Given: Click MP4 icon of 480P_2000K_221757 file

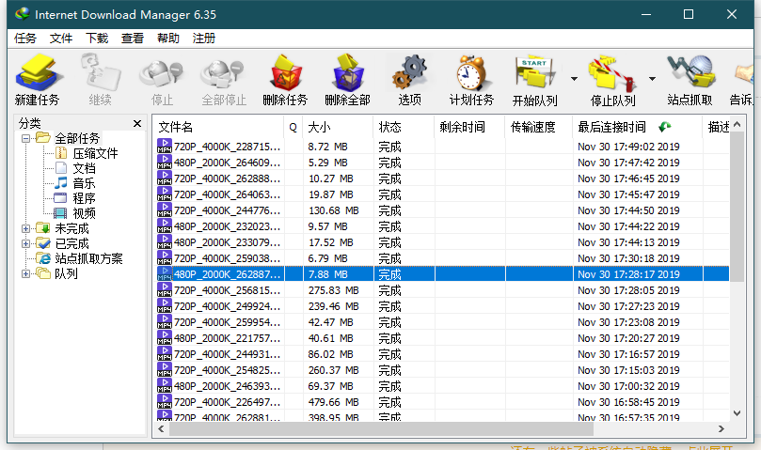Looking at the screenshot, I should point(164,338).
